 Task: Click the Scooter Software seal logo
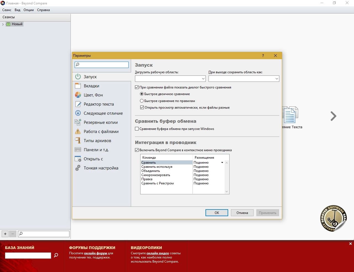tap(334, 218)
